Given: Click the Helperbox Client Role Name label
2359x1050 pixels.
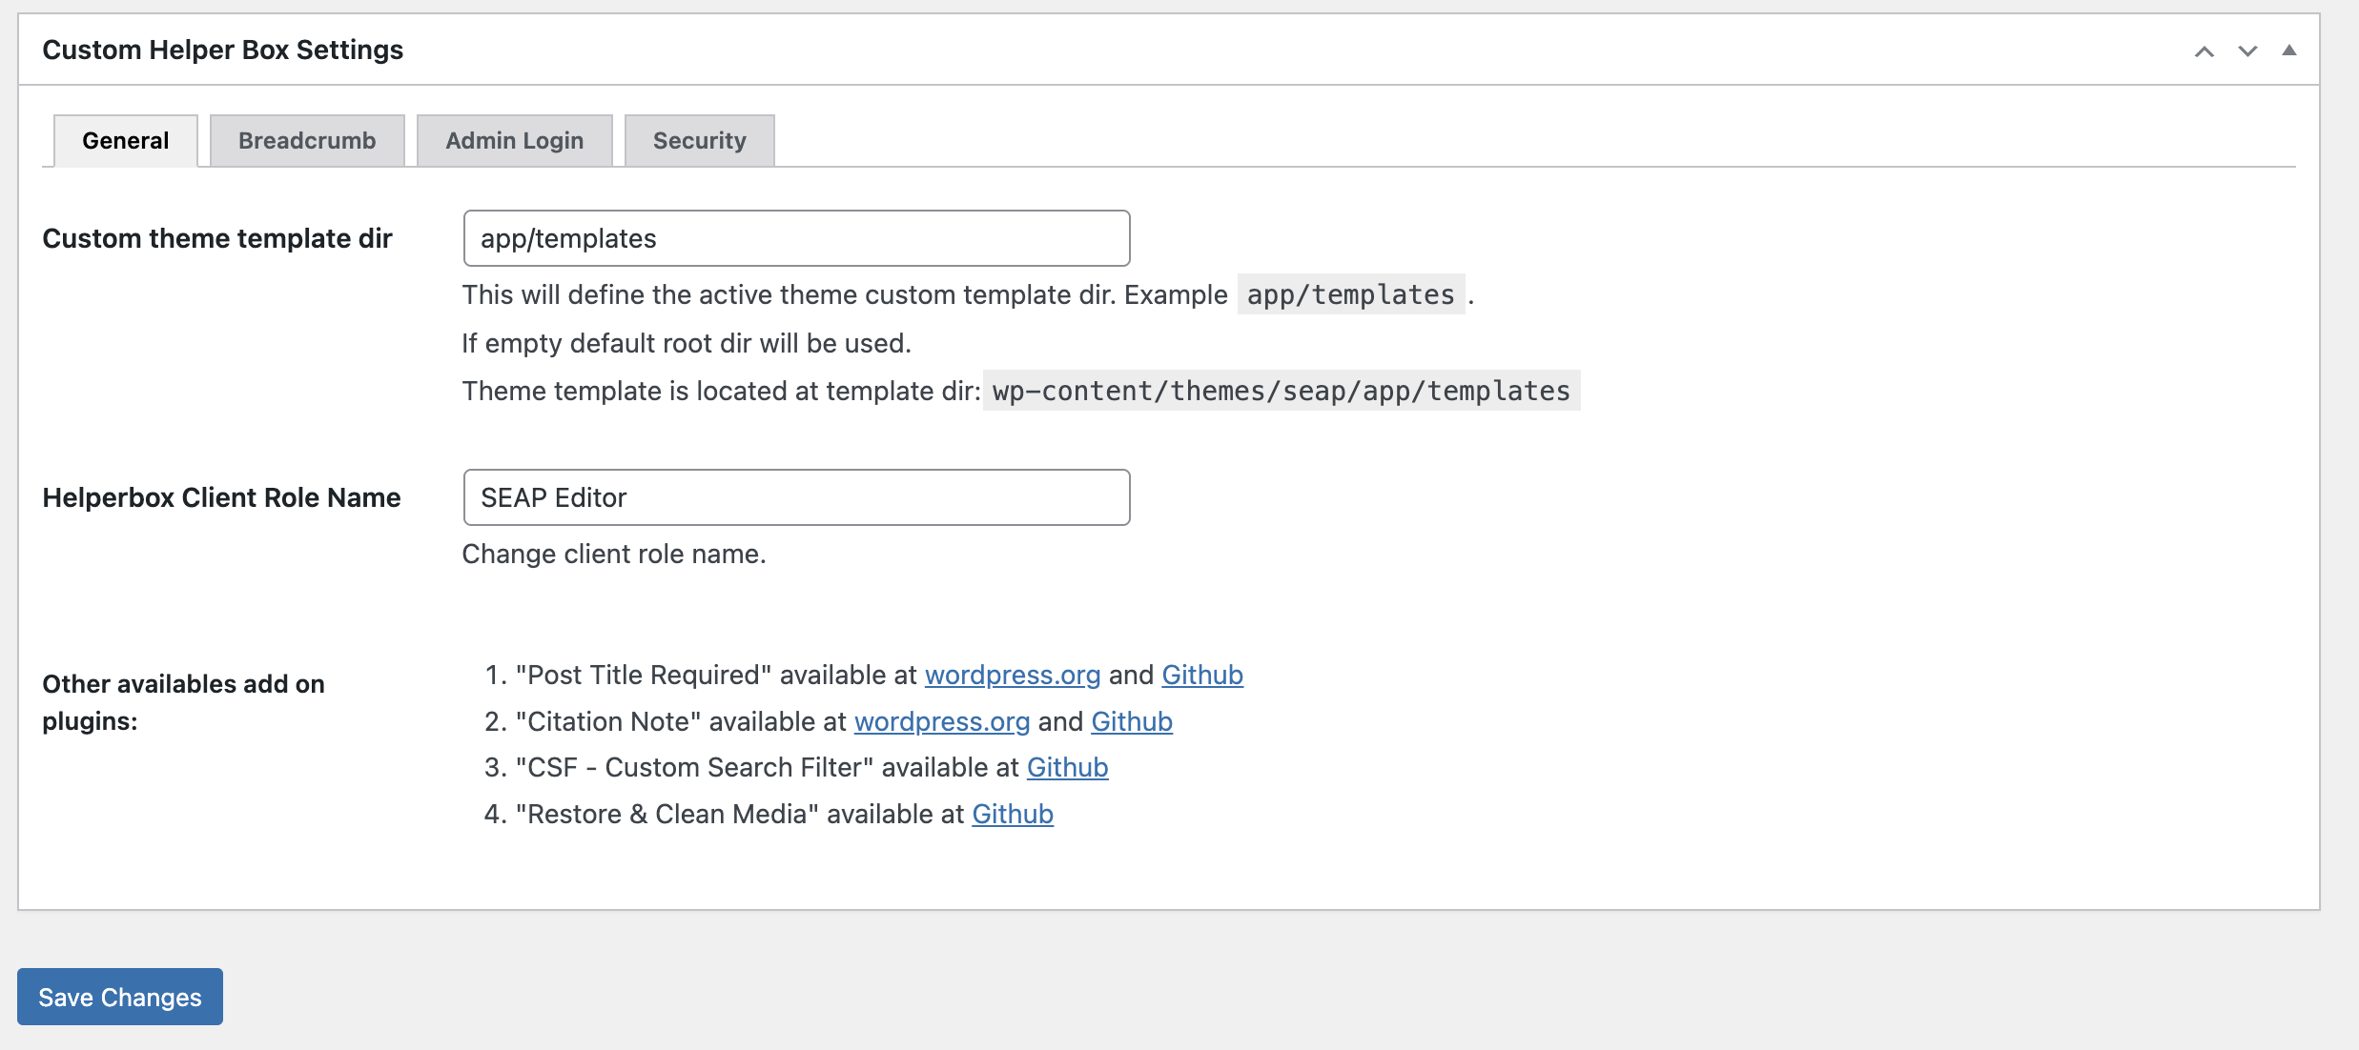Looking at the screenshot, I should (221, 497).
